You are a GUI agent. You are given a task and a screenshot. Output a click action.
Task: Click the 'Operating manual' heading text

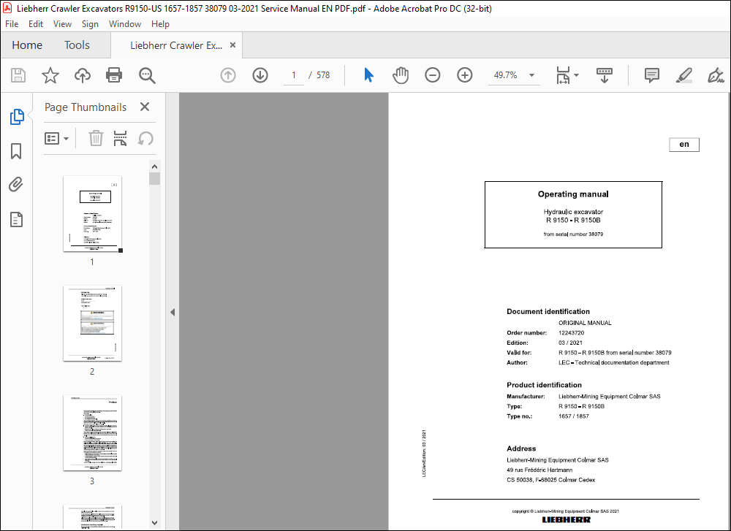tap(573, 194)
